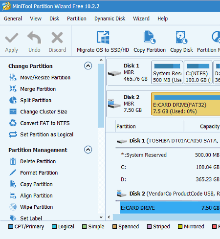Image resolution: width=220 pixels, height=239 pixels.
Task: Click the sidebar Copy Partition icon
Action: click(x=13, y=184)
